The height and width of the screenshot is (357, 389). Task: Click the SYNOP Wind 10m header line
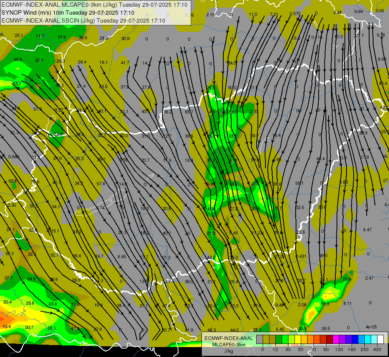[68, 13]
